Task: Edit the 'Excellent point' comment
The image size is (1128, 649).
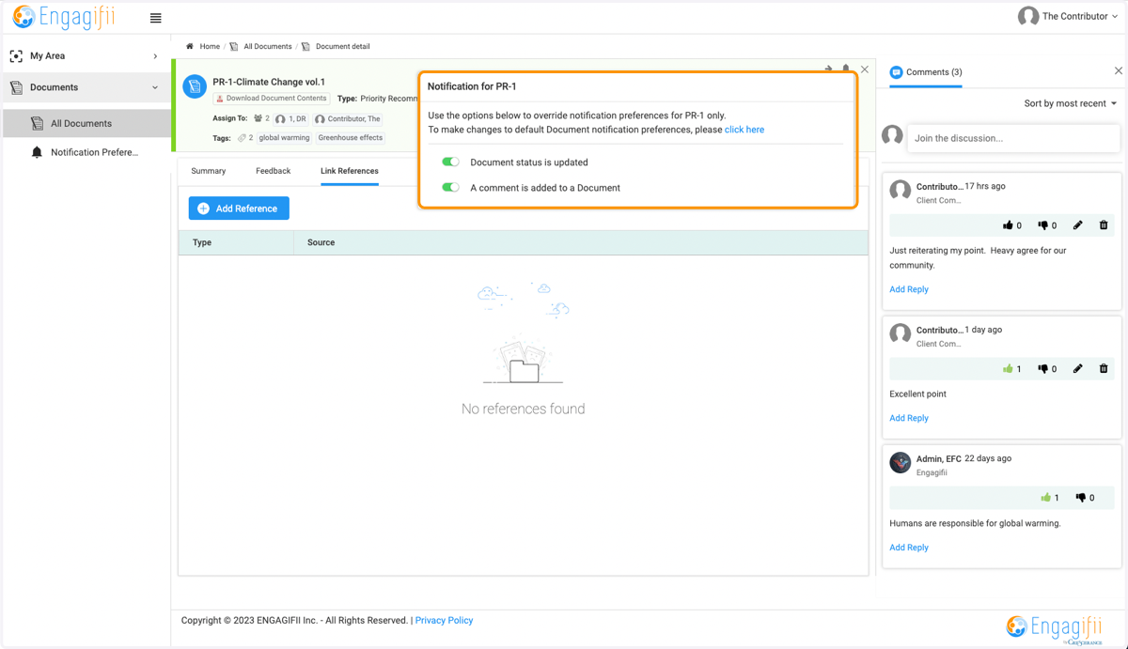Action: click(1078, 369)
